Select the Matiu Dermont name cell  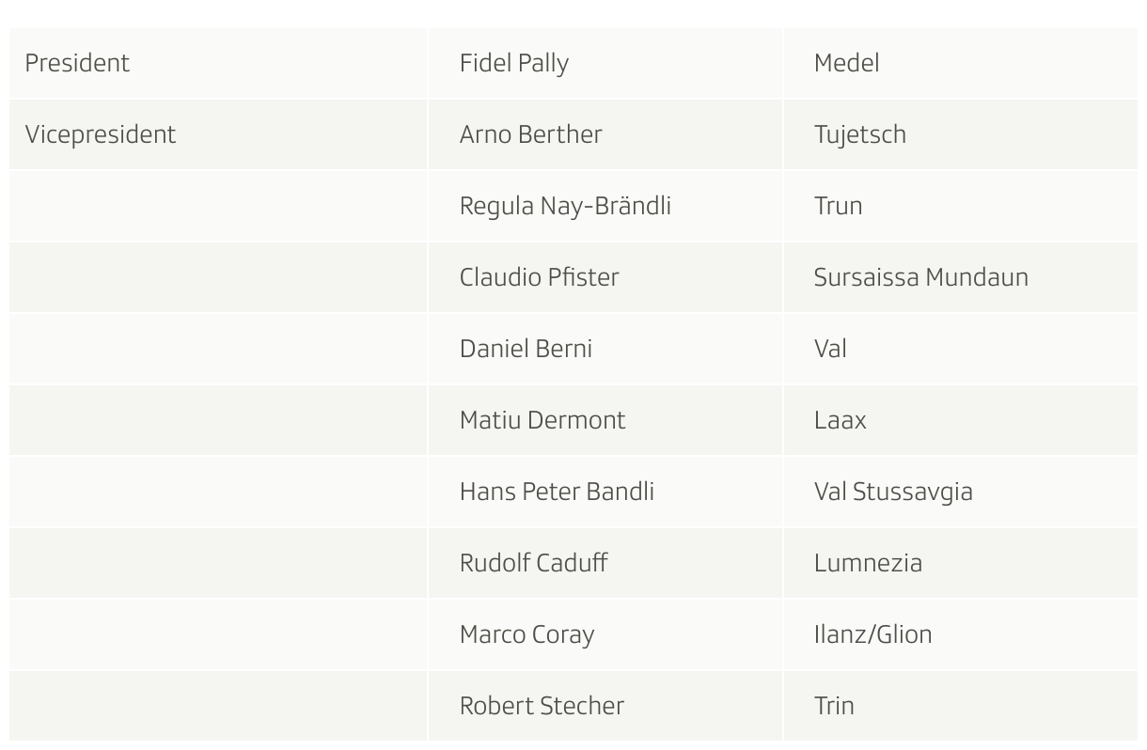coord(605,420)
